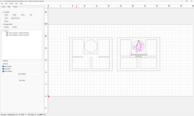The image size is (194, 116).
Task: Click the Advanced VCarve button
Action: click(15, 18)
